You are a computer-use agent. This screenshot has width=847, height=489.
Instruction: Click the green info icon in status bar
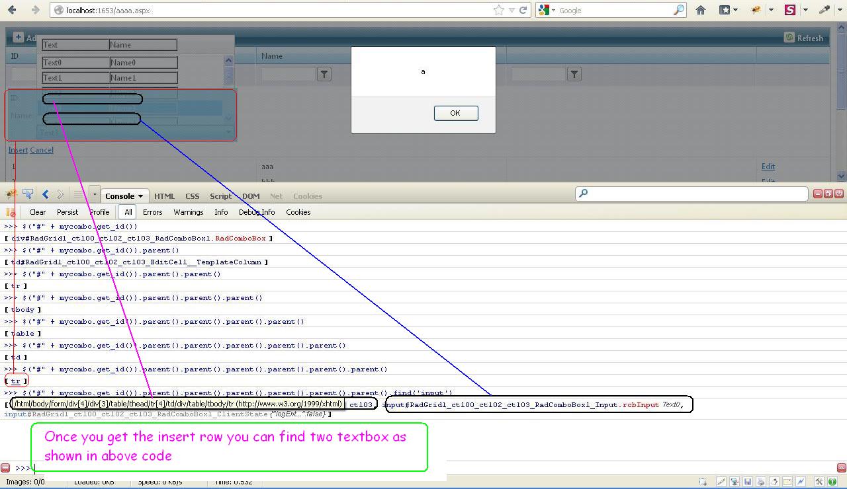click(x=832, y=482)
